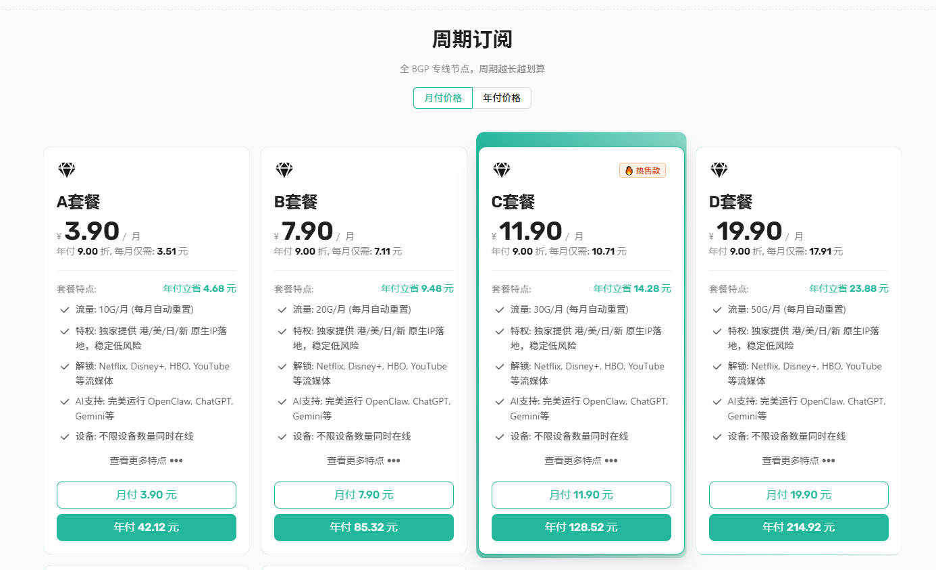Image resolution: width=936 pixels, height=570 pixels.
Task: Expand 查看更多特点 for A套餐
Action: 147,461
